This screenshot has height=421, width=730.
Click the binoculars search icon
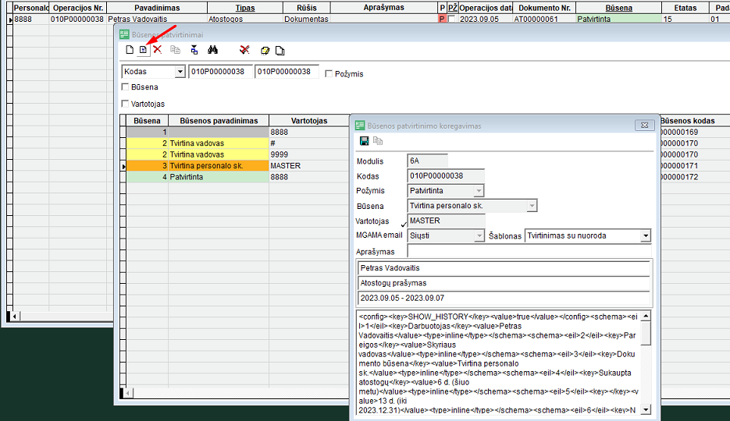(212, 51)
